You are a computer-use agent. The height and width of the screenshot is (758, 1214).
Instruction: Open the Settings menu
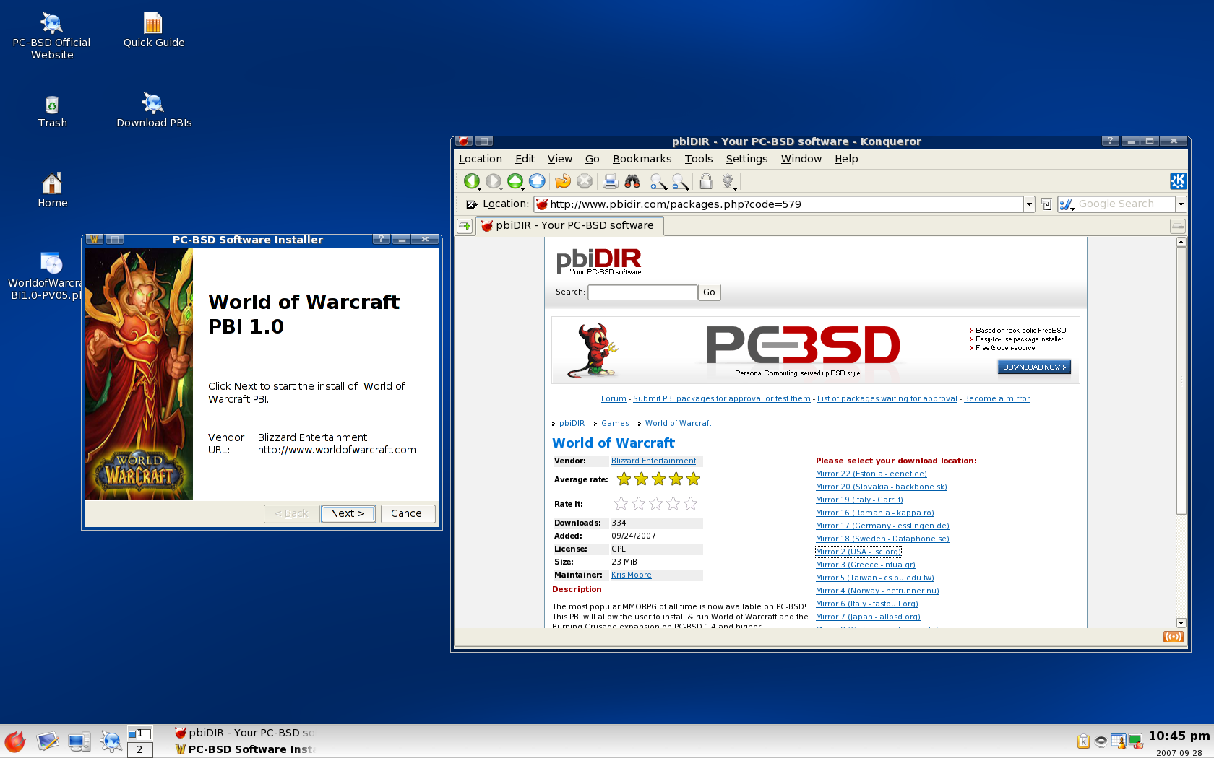point(746,159)
